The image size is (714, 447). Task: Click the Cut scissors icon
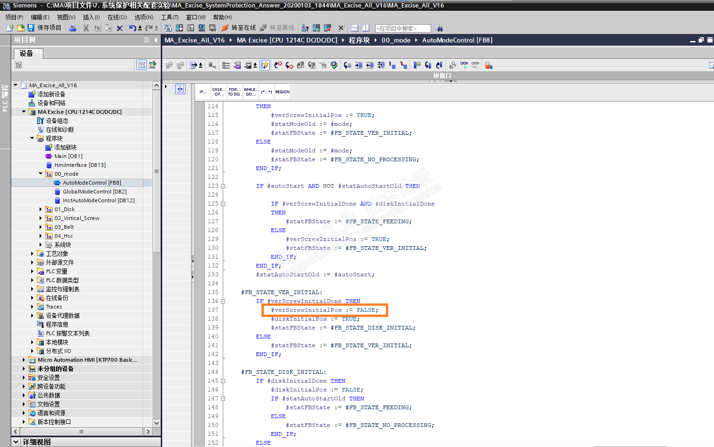pos(86,28)
